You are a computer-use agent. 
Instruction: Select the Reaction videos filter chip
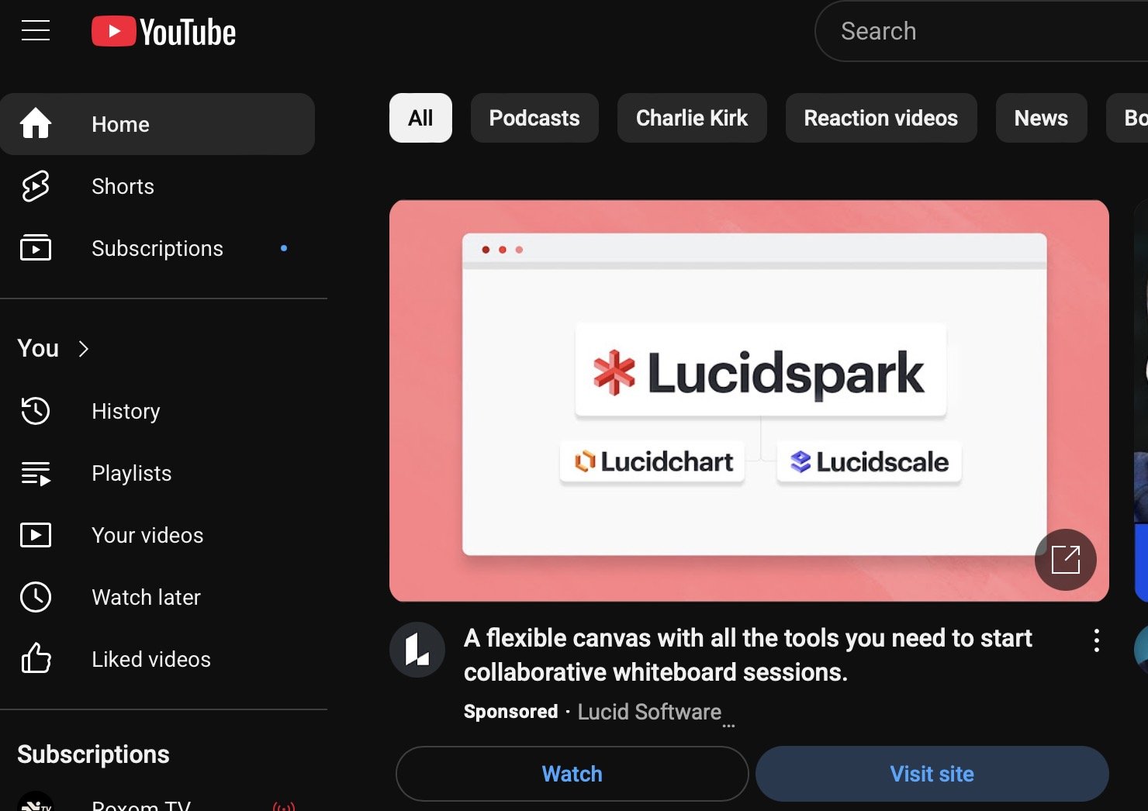tap(880, 118)
